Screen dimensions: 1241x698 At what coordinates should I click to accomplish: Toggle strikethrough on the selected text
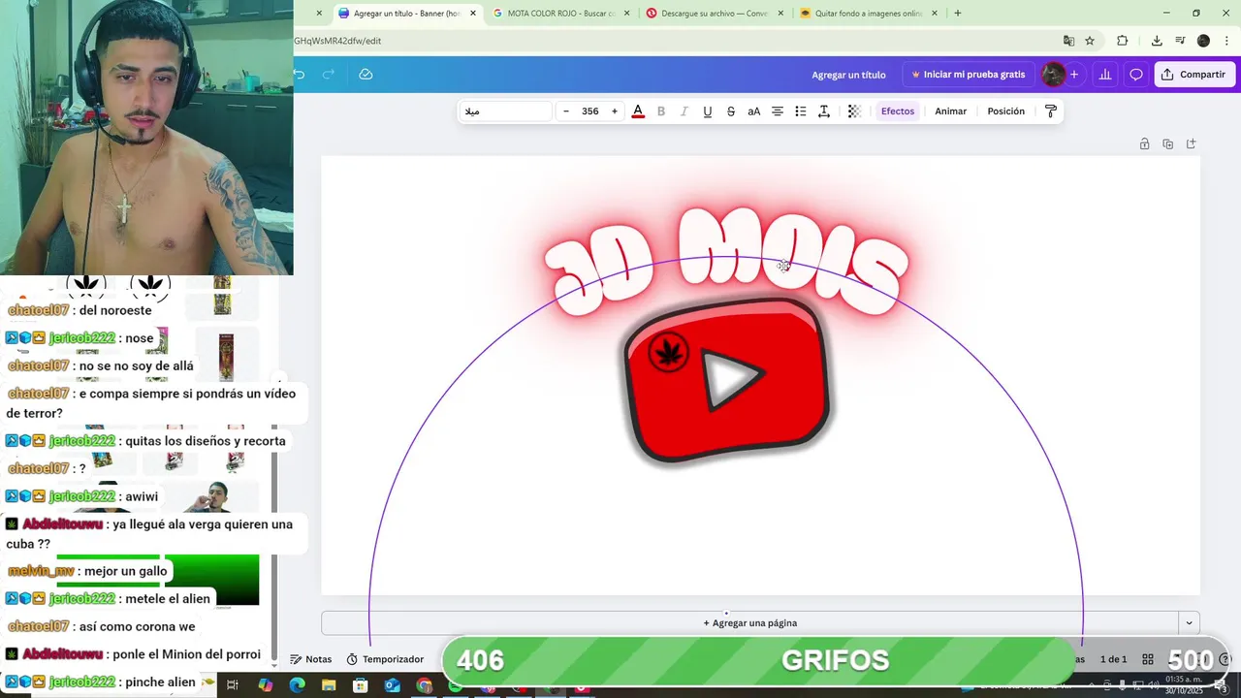click(731, 111)
